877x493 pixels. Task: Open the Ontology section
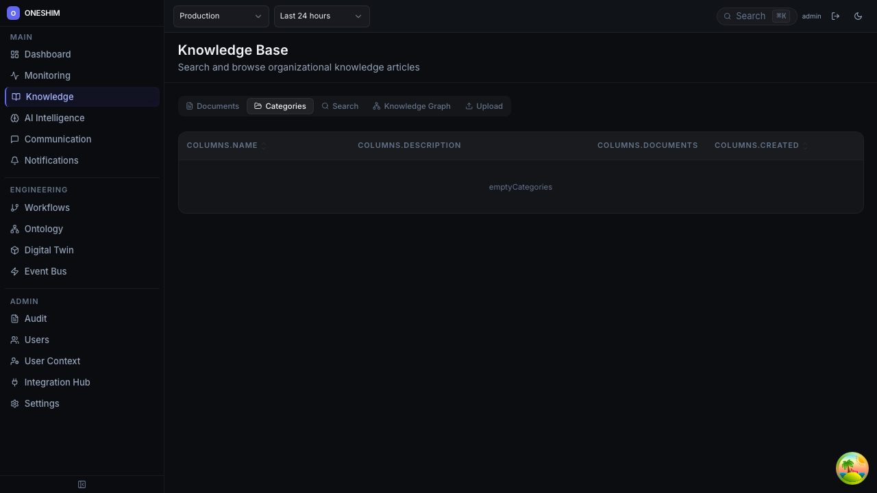(43, 229)
